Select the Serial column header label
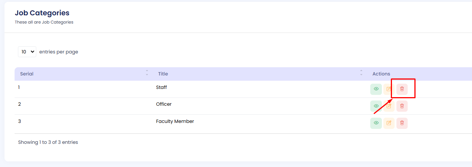Image resolution: width=472 pixels, height=167 pixels. (x=27, y=74)
